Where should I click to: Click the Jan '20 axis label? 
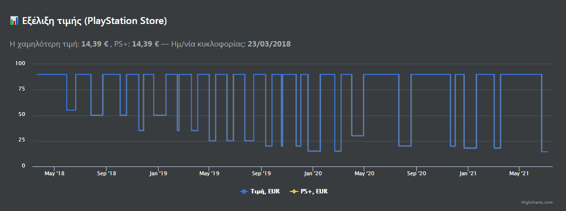click(313, 174)
